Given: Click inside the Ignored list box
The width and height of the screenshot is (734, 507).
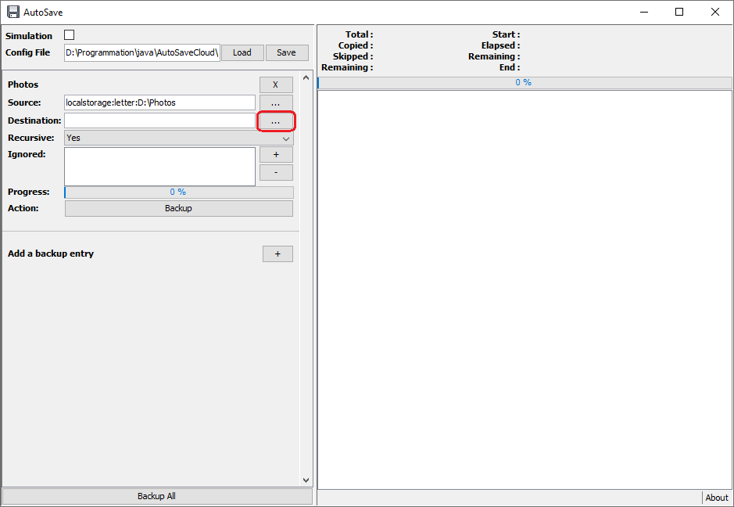Looking at the screenshot, I should click(159, 167).
